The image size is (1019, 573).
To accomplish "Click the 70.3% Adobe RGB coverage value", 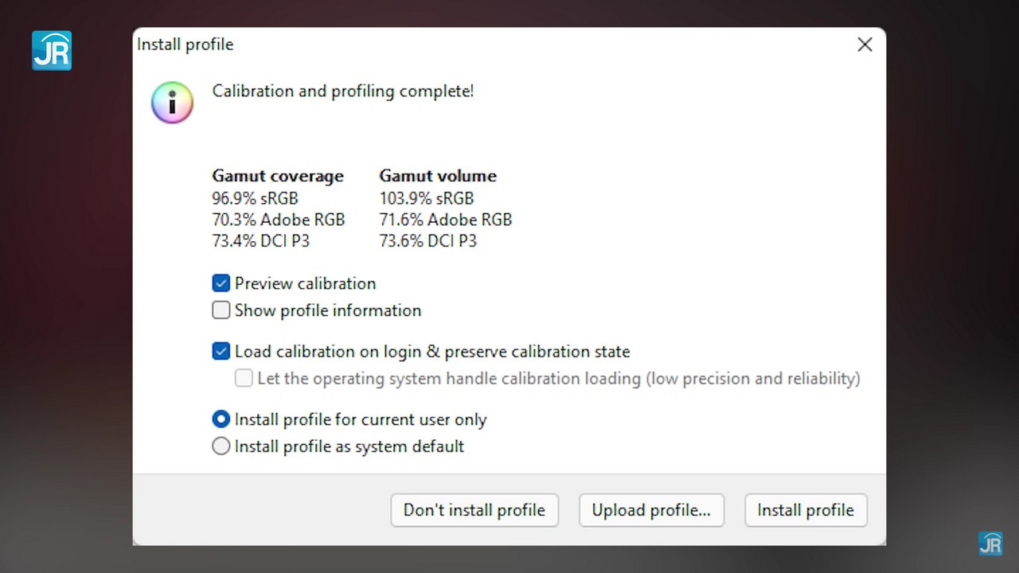I will coord(278,220).
